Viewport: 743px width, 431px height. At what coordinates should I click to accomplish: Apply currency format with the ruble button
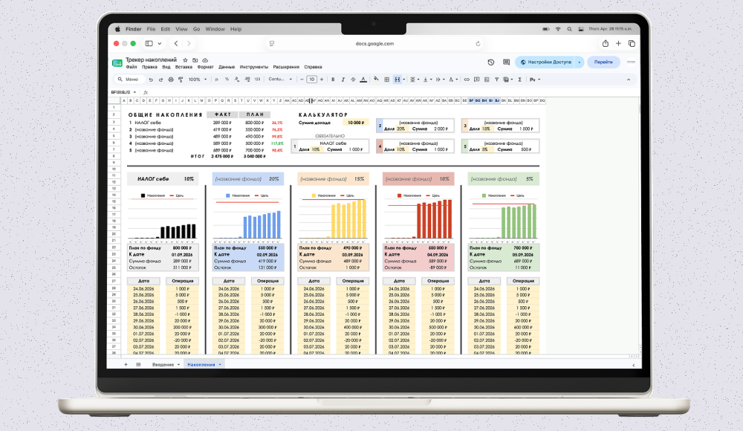coord(216,80)
